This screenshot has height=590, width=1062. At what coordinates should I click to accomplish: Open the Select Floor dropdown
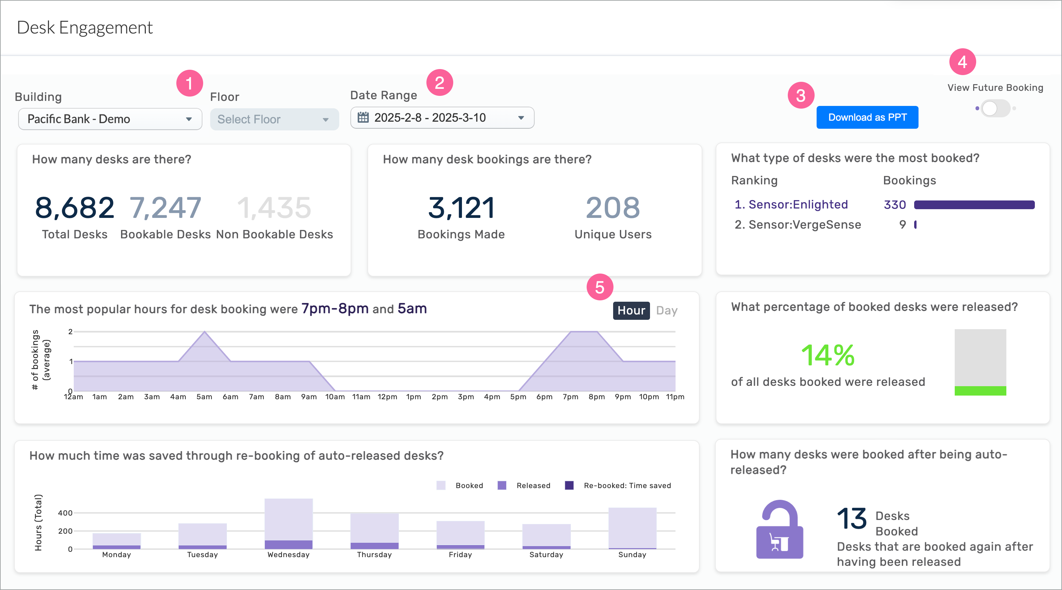pos(274,119)
